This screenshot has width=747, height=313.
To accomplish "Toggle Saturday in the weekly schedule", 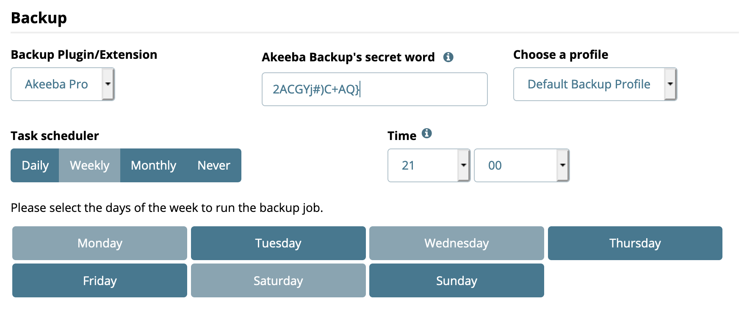I will click(x=278, y=280).
